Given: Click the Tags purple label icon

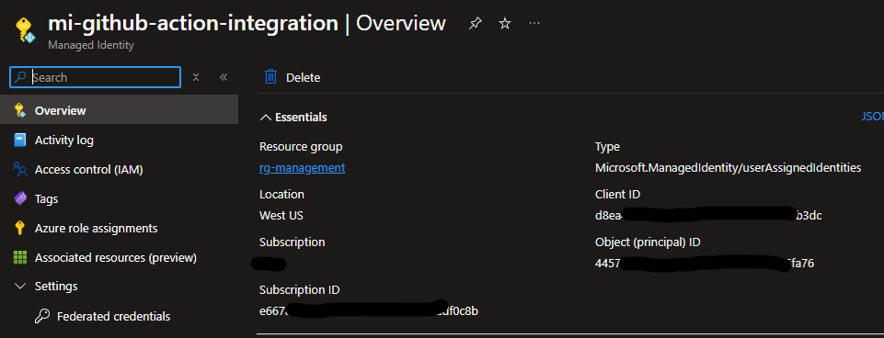Looking at the screenshot, I should point(20,199).
